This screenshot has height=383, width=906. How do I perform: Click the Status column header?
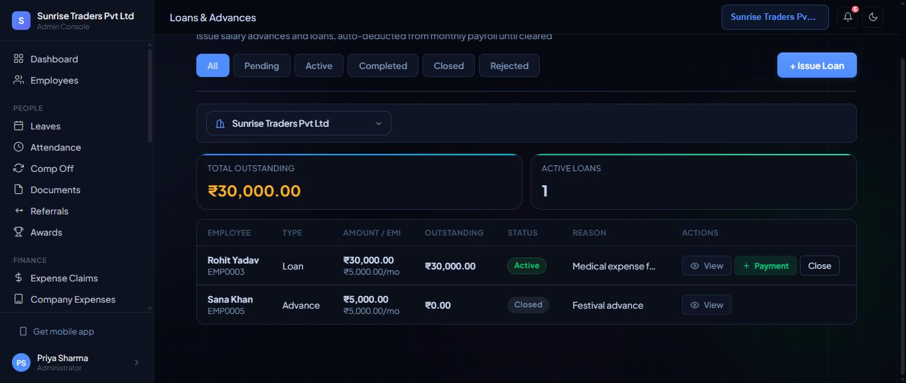coord(523,233)
